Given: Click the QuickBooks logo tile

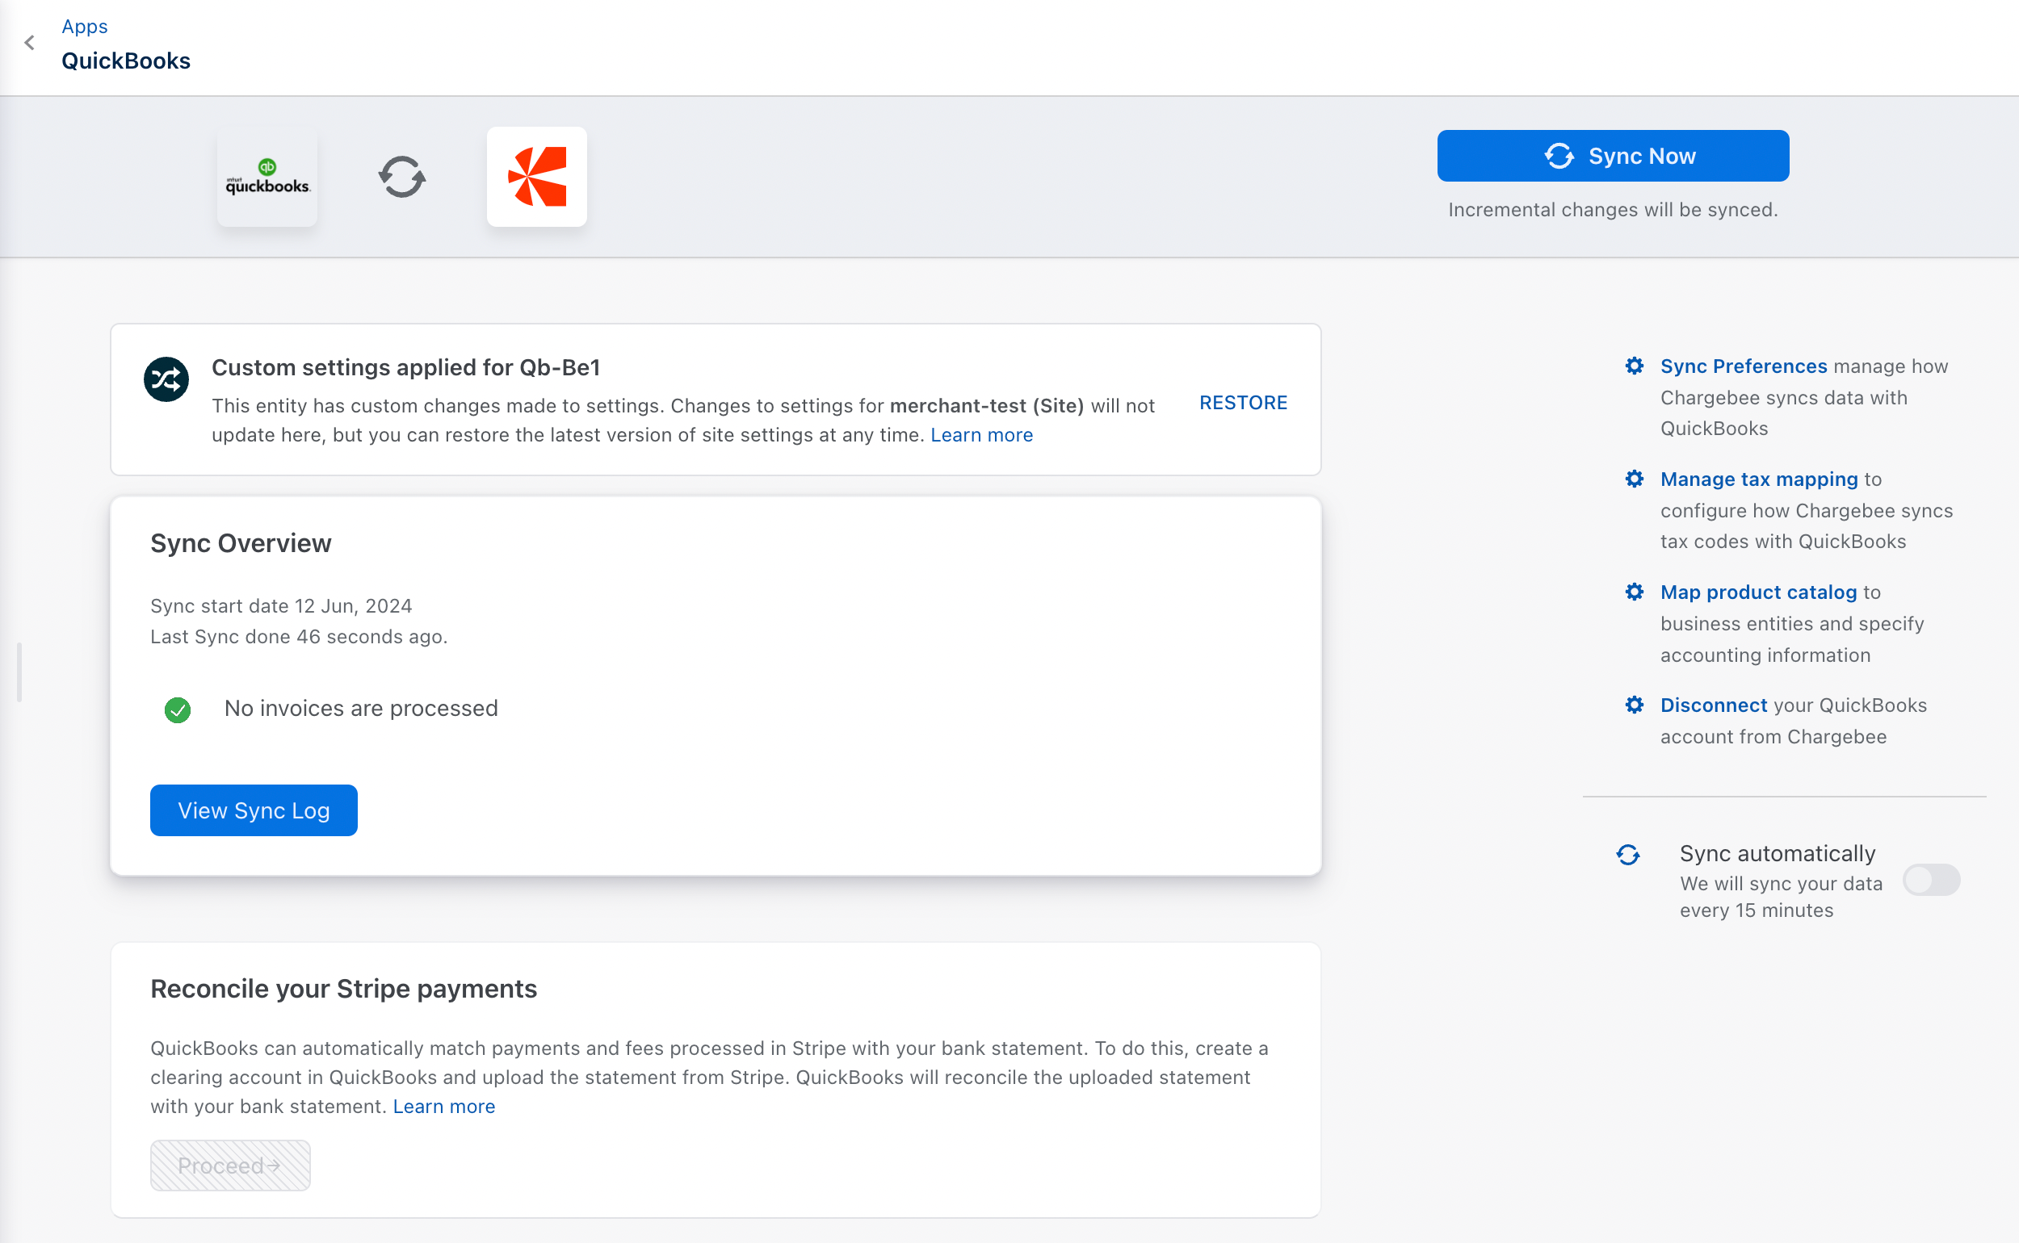Looking at the screenshot, I should tap(267, 177).
